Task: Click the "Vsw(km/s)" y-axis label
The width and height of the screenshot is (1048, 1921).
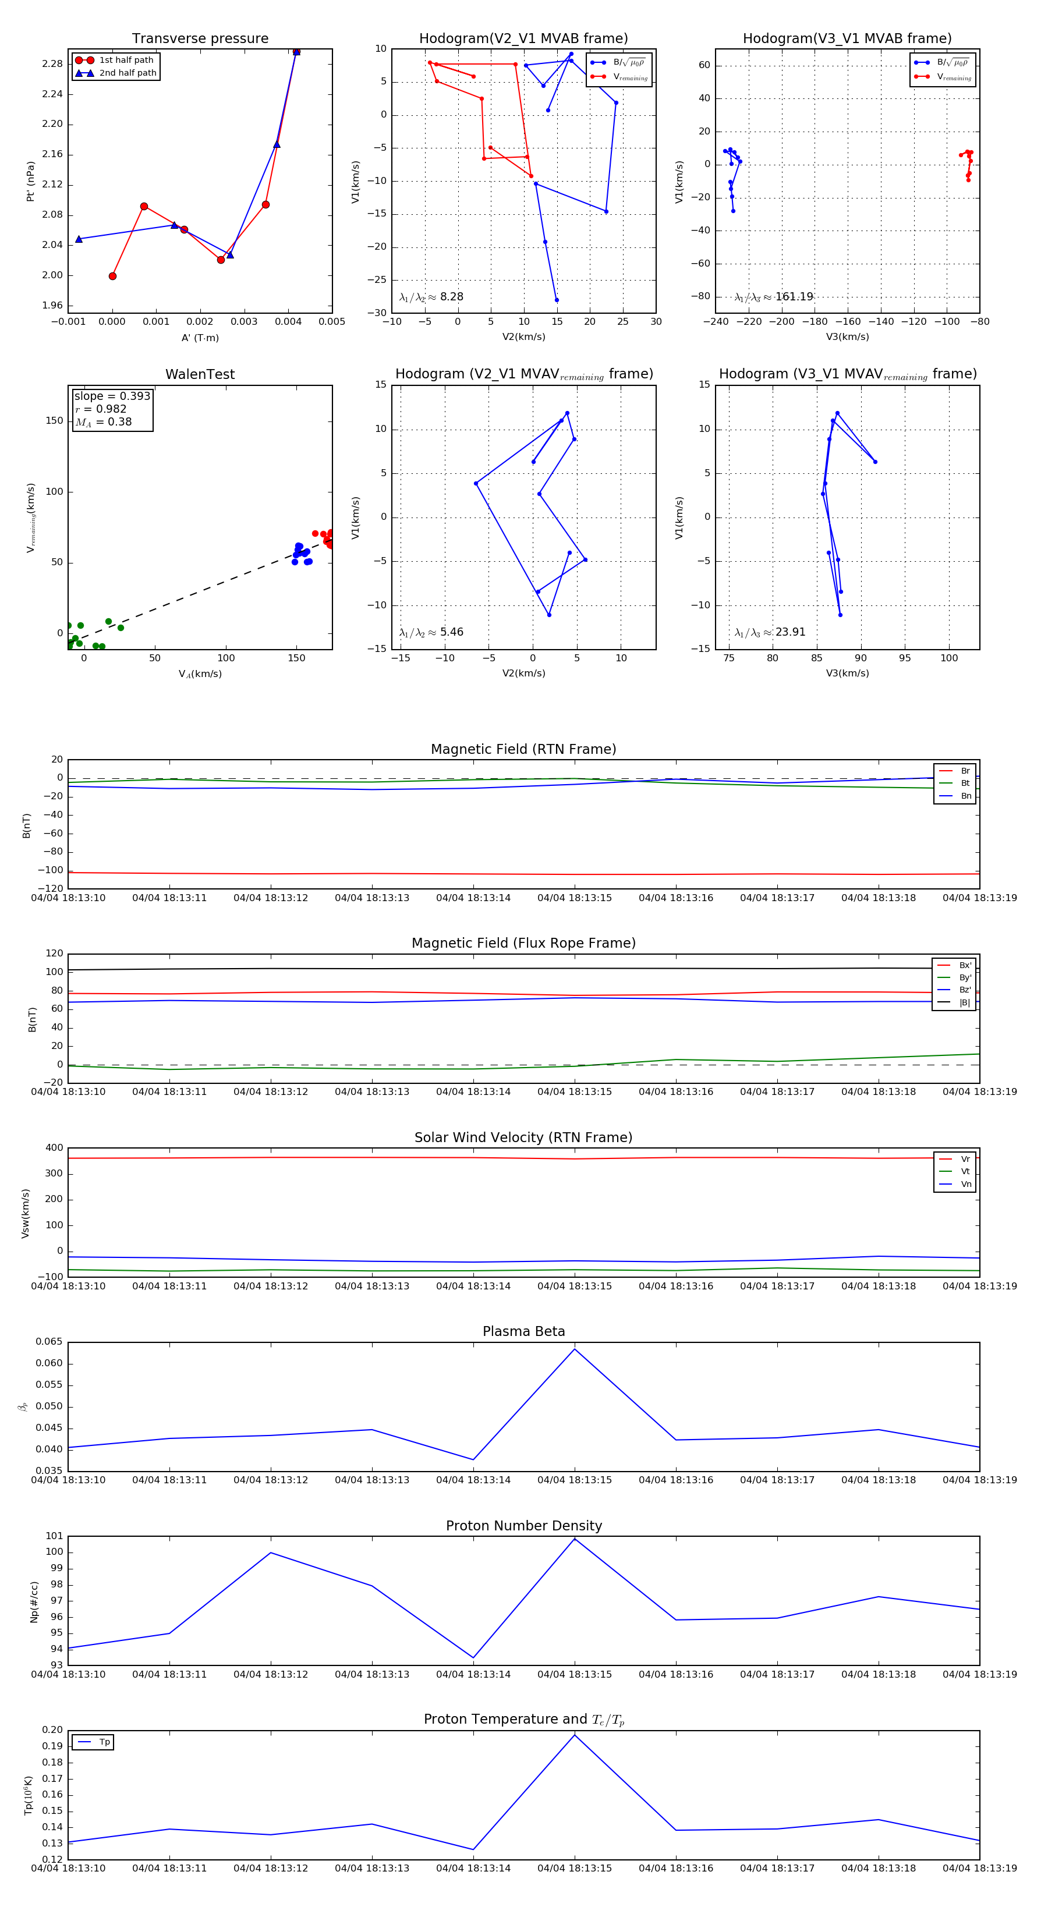Action: pos(26,1214)
